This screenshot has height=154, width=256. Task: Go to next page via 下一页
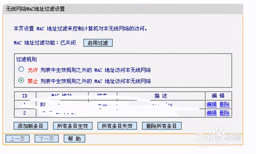click(46, 139)
